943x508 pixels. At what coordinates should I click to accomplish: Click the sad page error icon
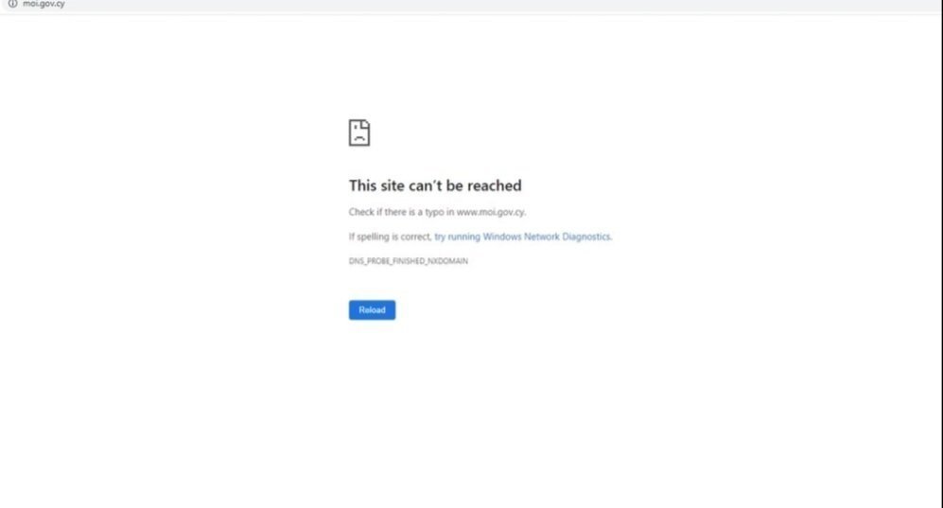click(359, 132)
